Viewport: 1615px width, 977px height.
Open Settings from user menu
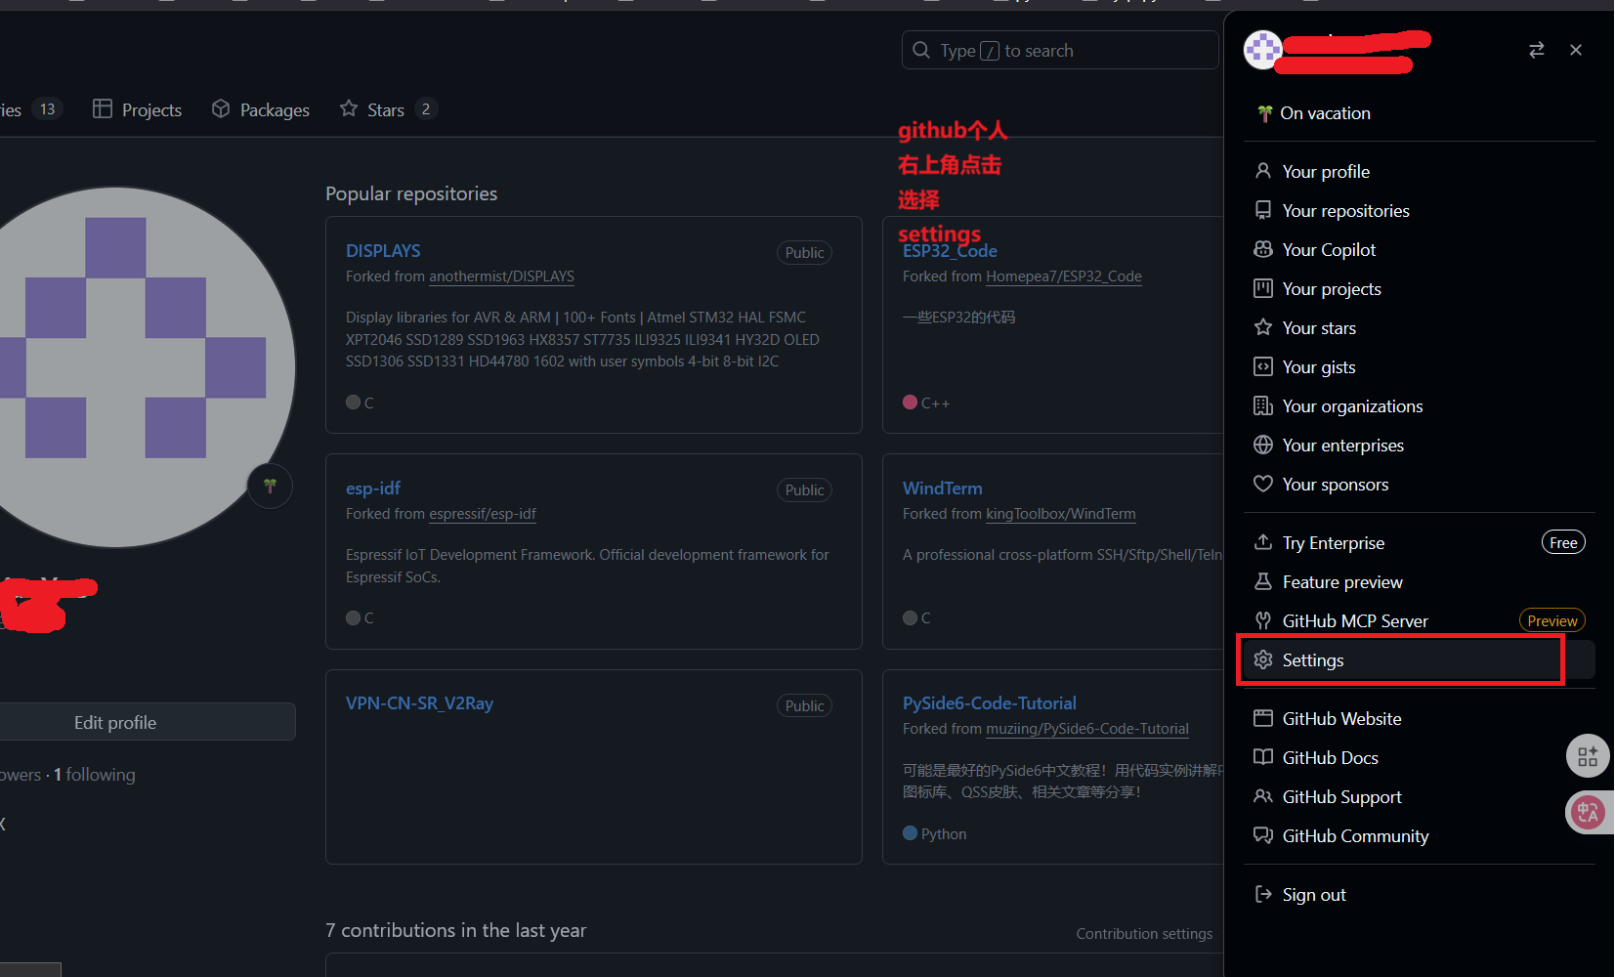1419,660
